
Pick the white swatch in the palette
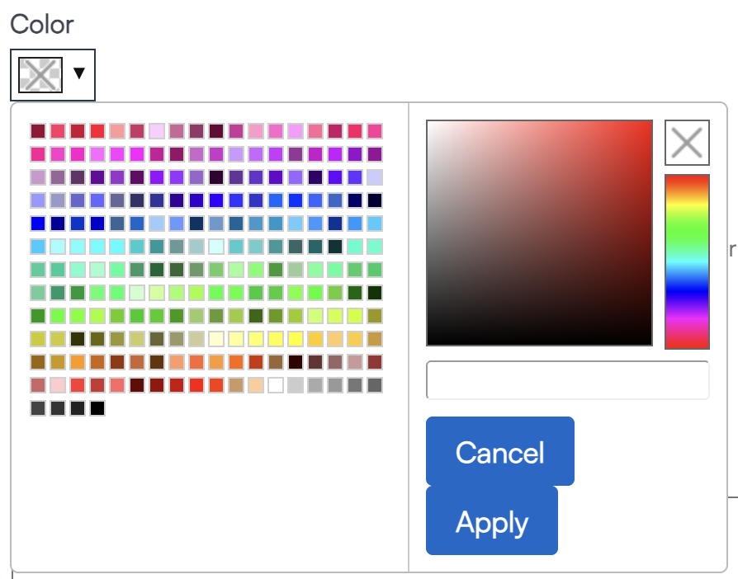276,384
